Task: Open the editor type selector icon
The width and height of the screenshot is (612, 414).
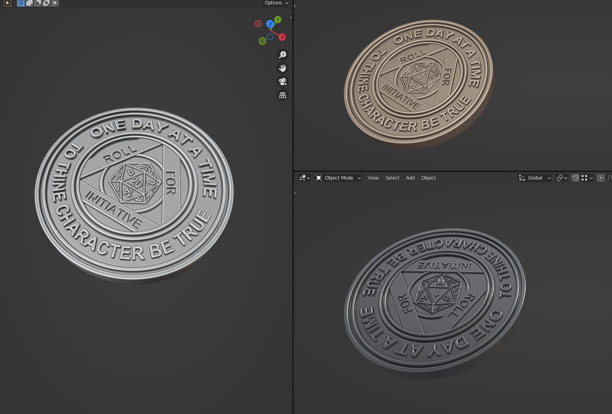Action: (x=302, y=178)
